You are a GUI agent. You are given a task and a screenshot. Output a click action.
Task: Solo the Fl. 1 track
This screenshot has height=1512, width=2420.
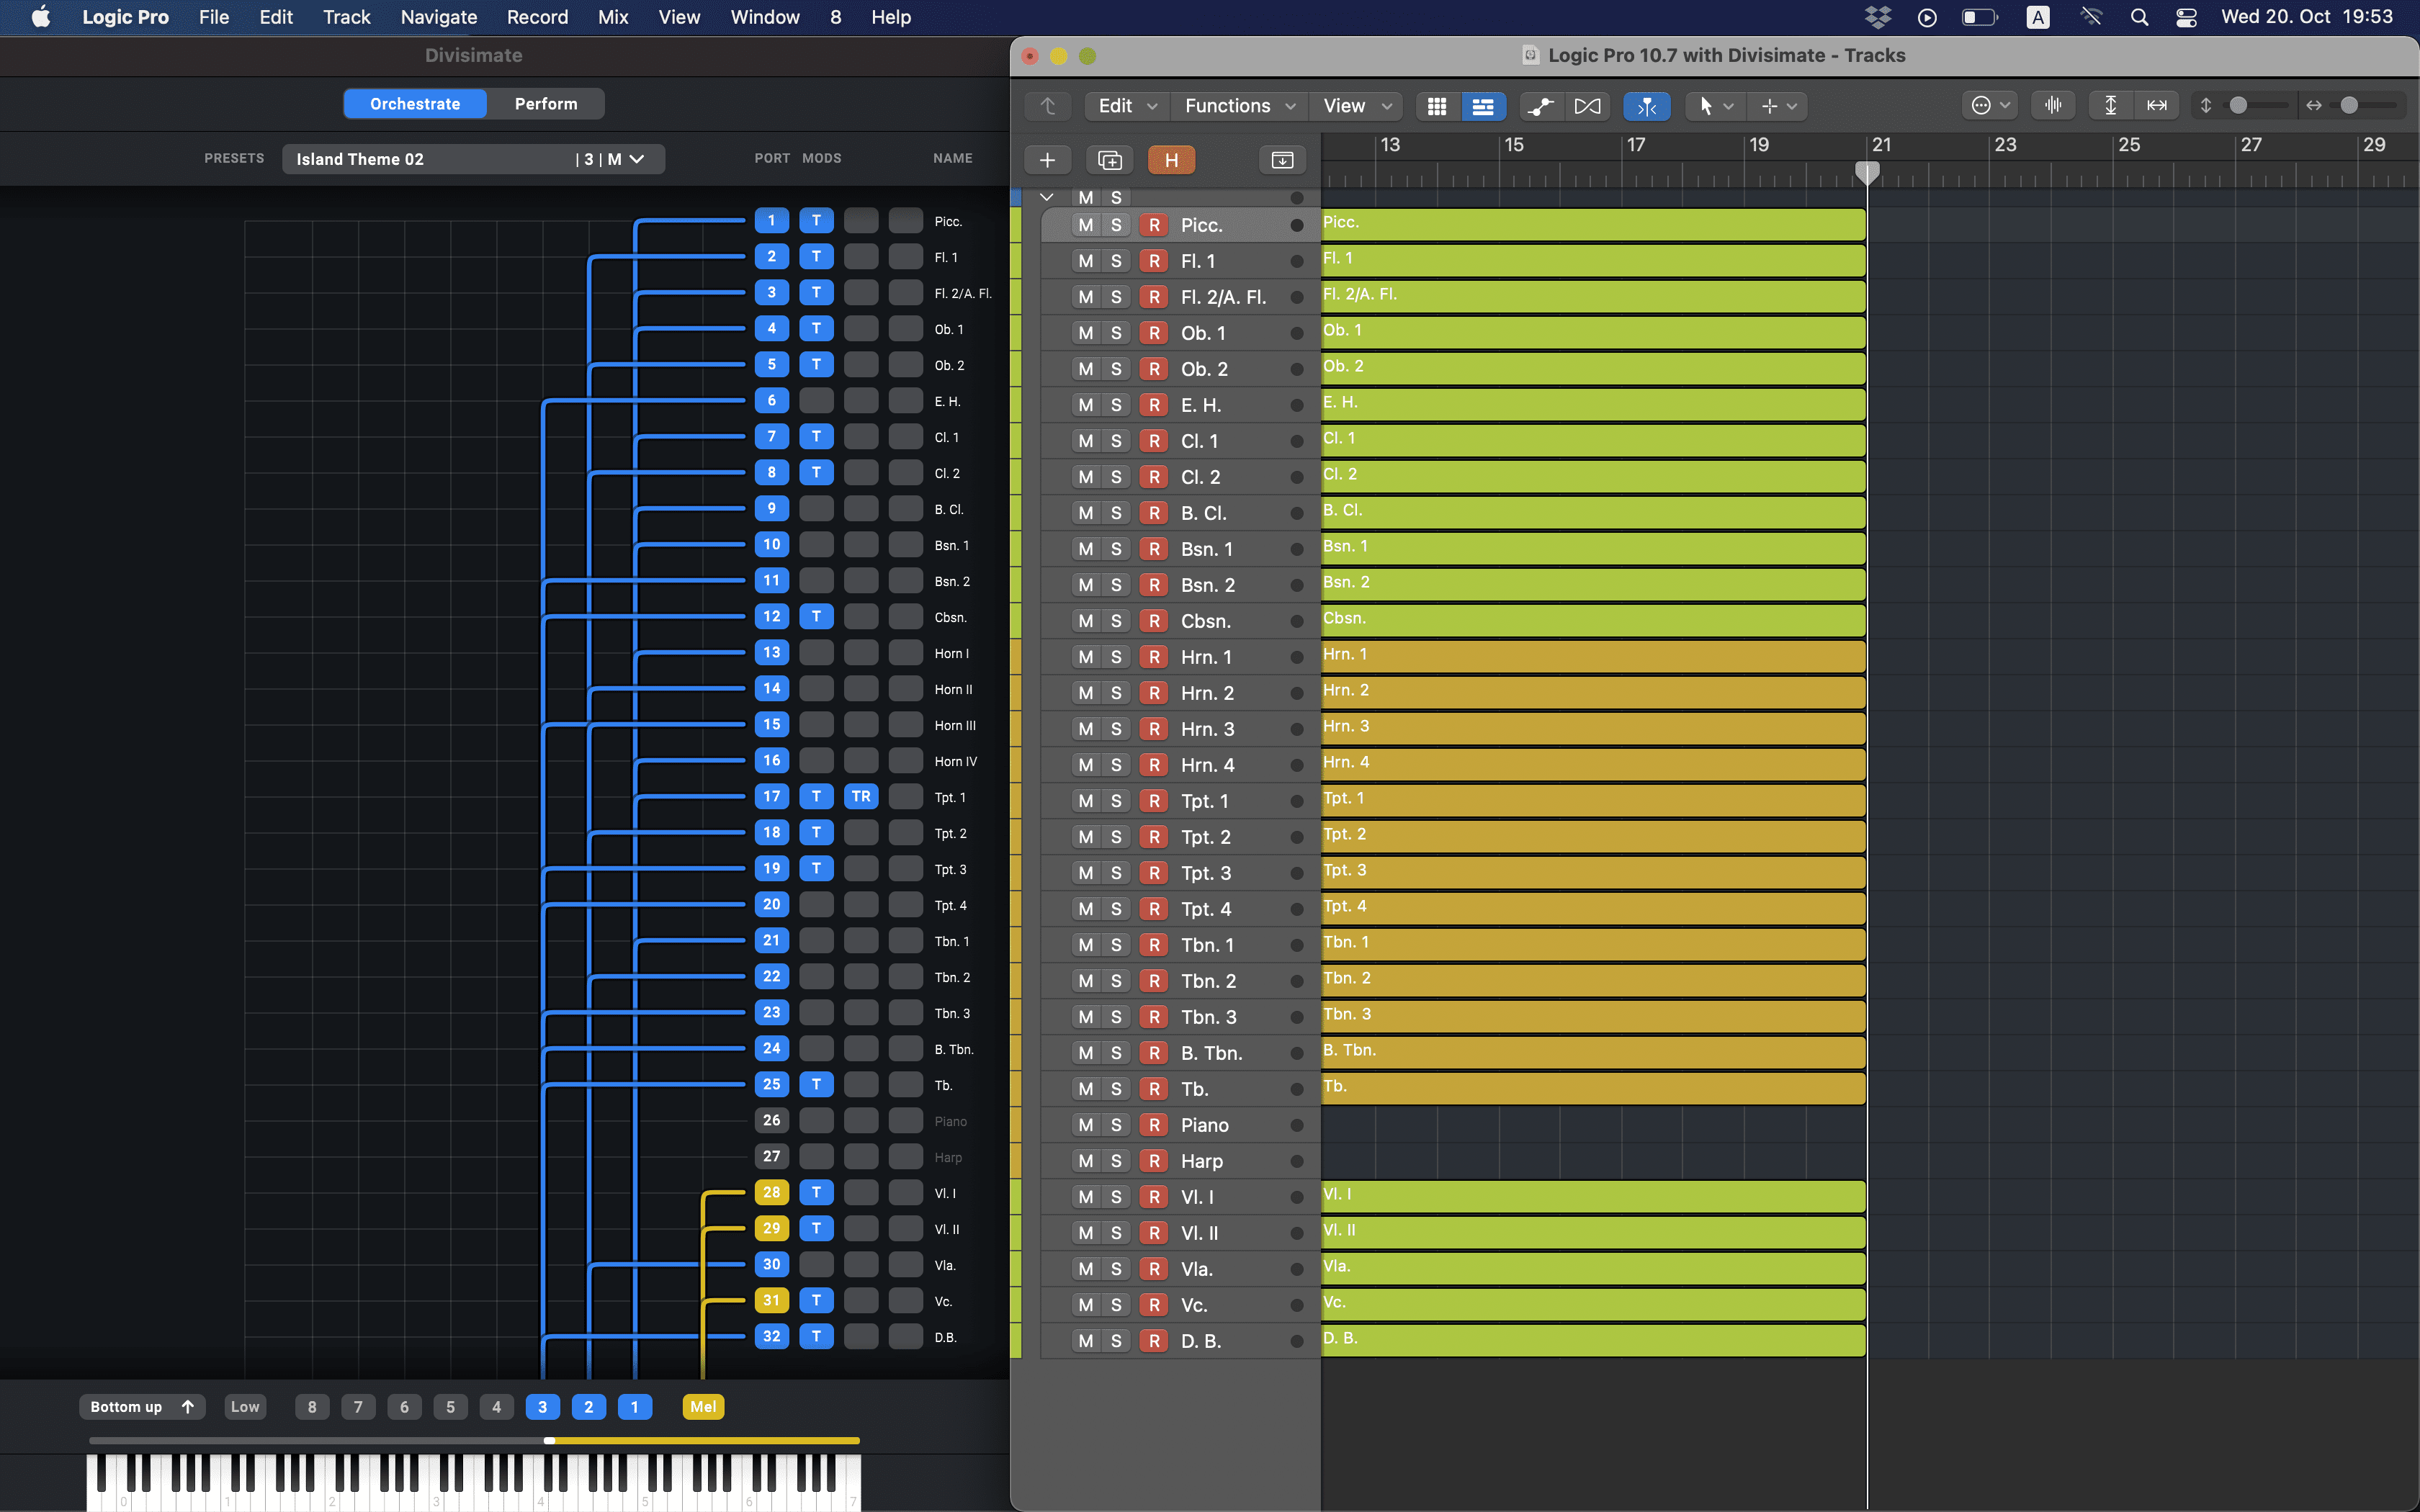click(x=1116, y=261)
